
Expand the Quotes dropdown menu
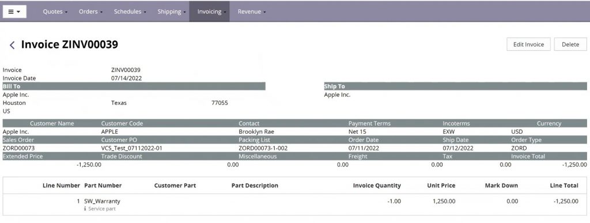[55, 12]
